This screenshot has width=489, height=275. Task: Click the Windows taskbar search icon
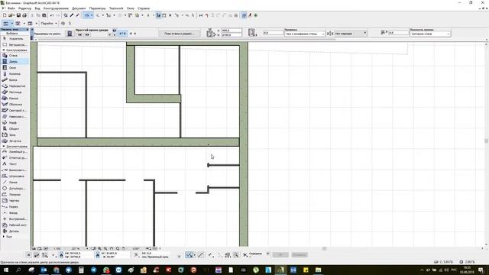click(x=18, y=270)
